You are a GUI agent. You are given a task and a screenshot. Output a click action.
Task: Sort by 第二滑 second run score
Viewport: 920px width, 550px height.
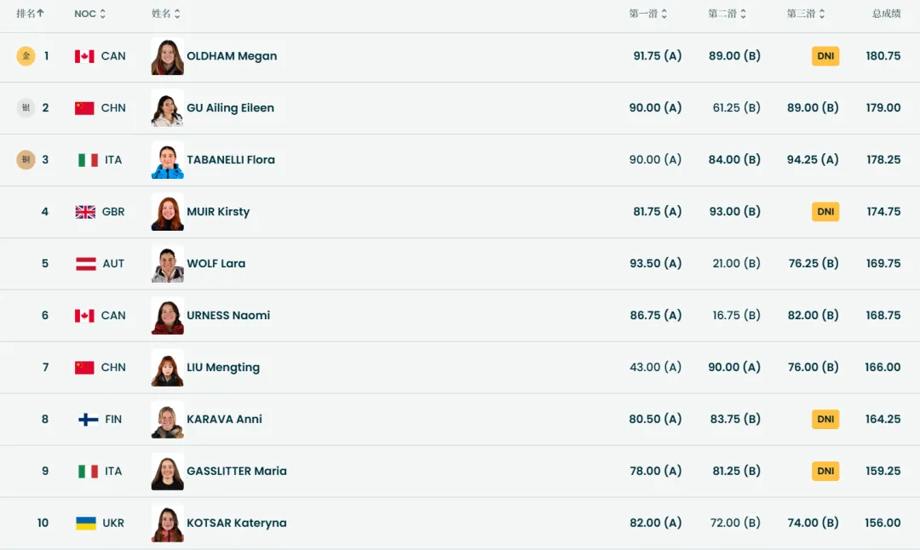[x=727, y=14]
